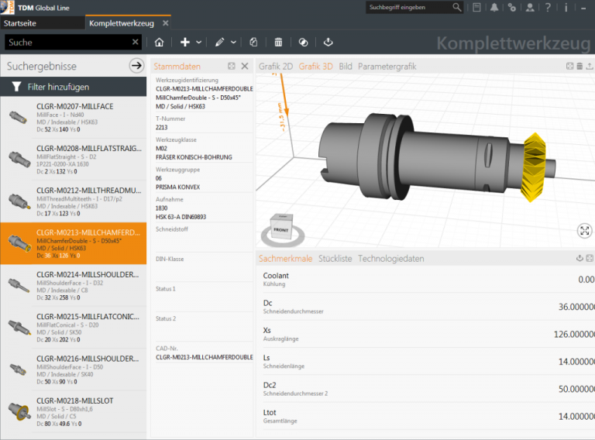The height and width of the screenshot is (440, 595).
Task: Maximize the graphics panel icon
Action: (x=569, y=66)
